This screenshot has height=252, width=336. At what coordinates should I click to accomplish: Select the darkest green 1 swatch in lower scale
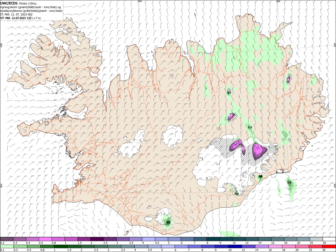[60, 246]
